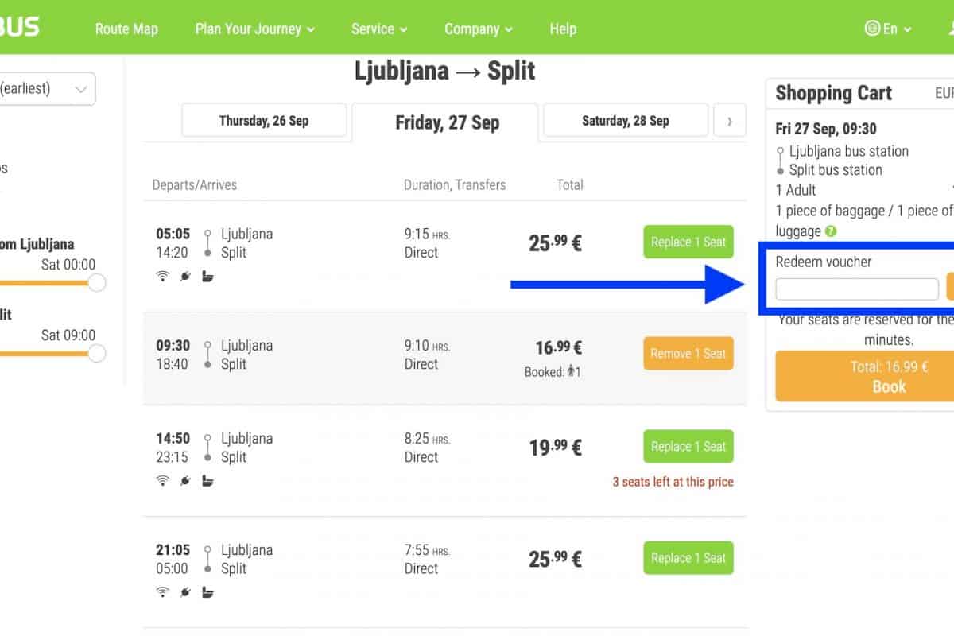The height and width of the screenshot is (636, 954).
Task: Remove 1 Seat from the 09:30 trip
Action: click(688, 354)
